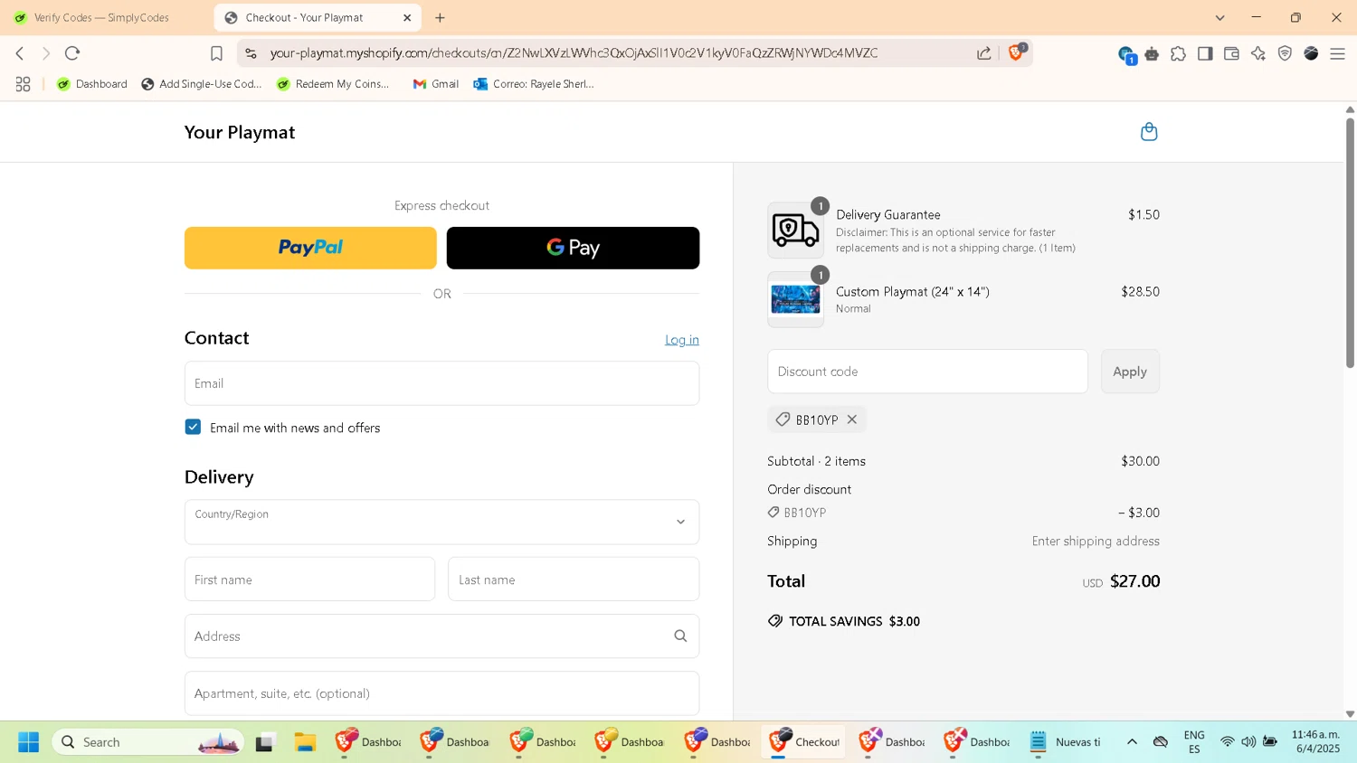This screenshot has width=1357, height=763.
Task: Click the TOTAL SAVINGS $3.00 text
Action: [x=854, y=621]
